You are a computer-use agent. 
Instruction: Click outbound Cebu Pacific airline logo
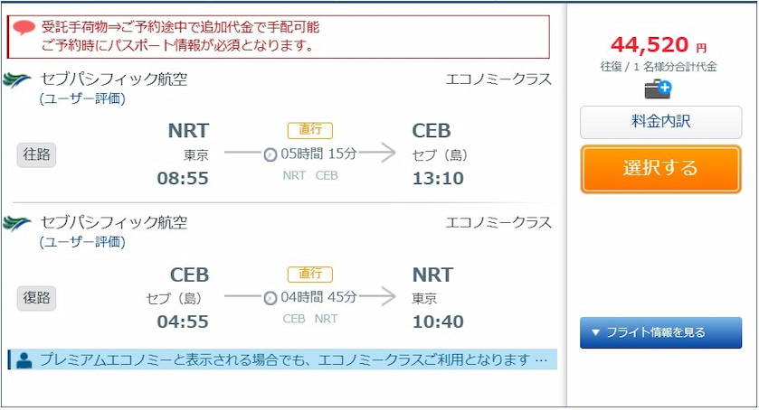pos(18,80)
